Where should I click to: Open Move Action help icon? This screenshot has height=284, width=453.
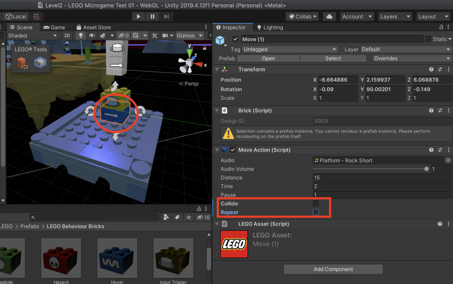tap(431, 150)
